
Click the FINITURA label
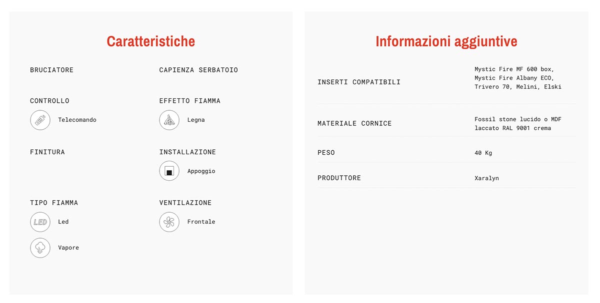pos(47,152)
